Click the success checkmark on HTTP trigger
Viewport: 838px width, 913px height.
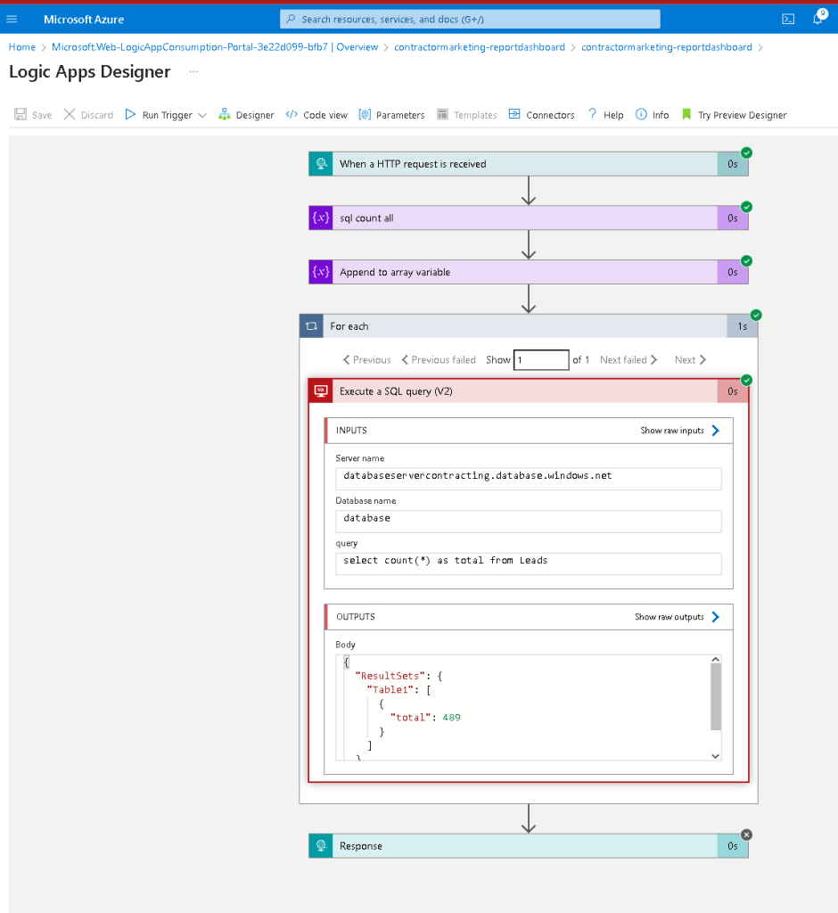[x=746, y=152]
